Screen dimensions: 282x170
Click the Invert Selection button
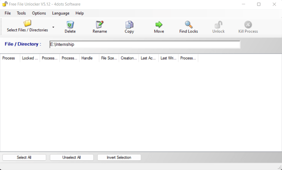pyautogui.click(x=119, y=157)
